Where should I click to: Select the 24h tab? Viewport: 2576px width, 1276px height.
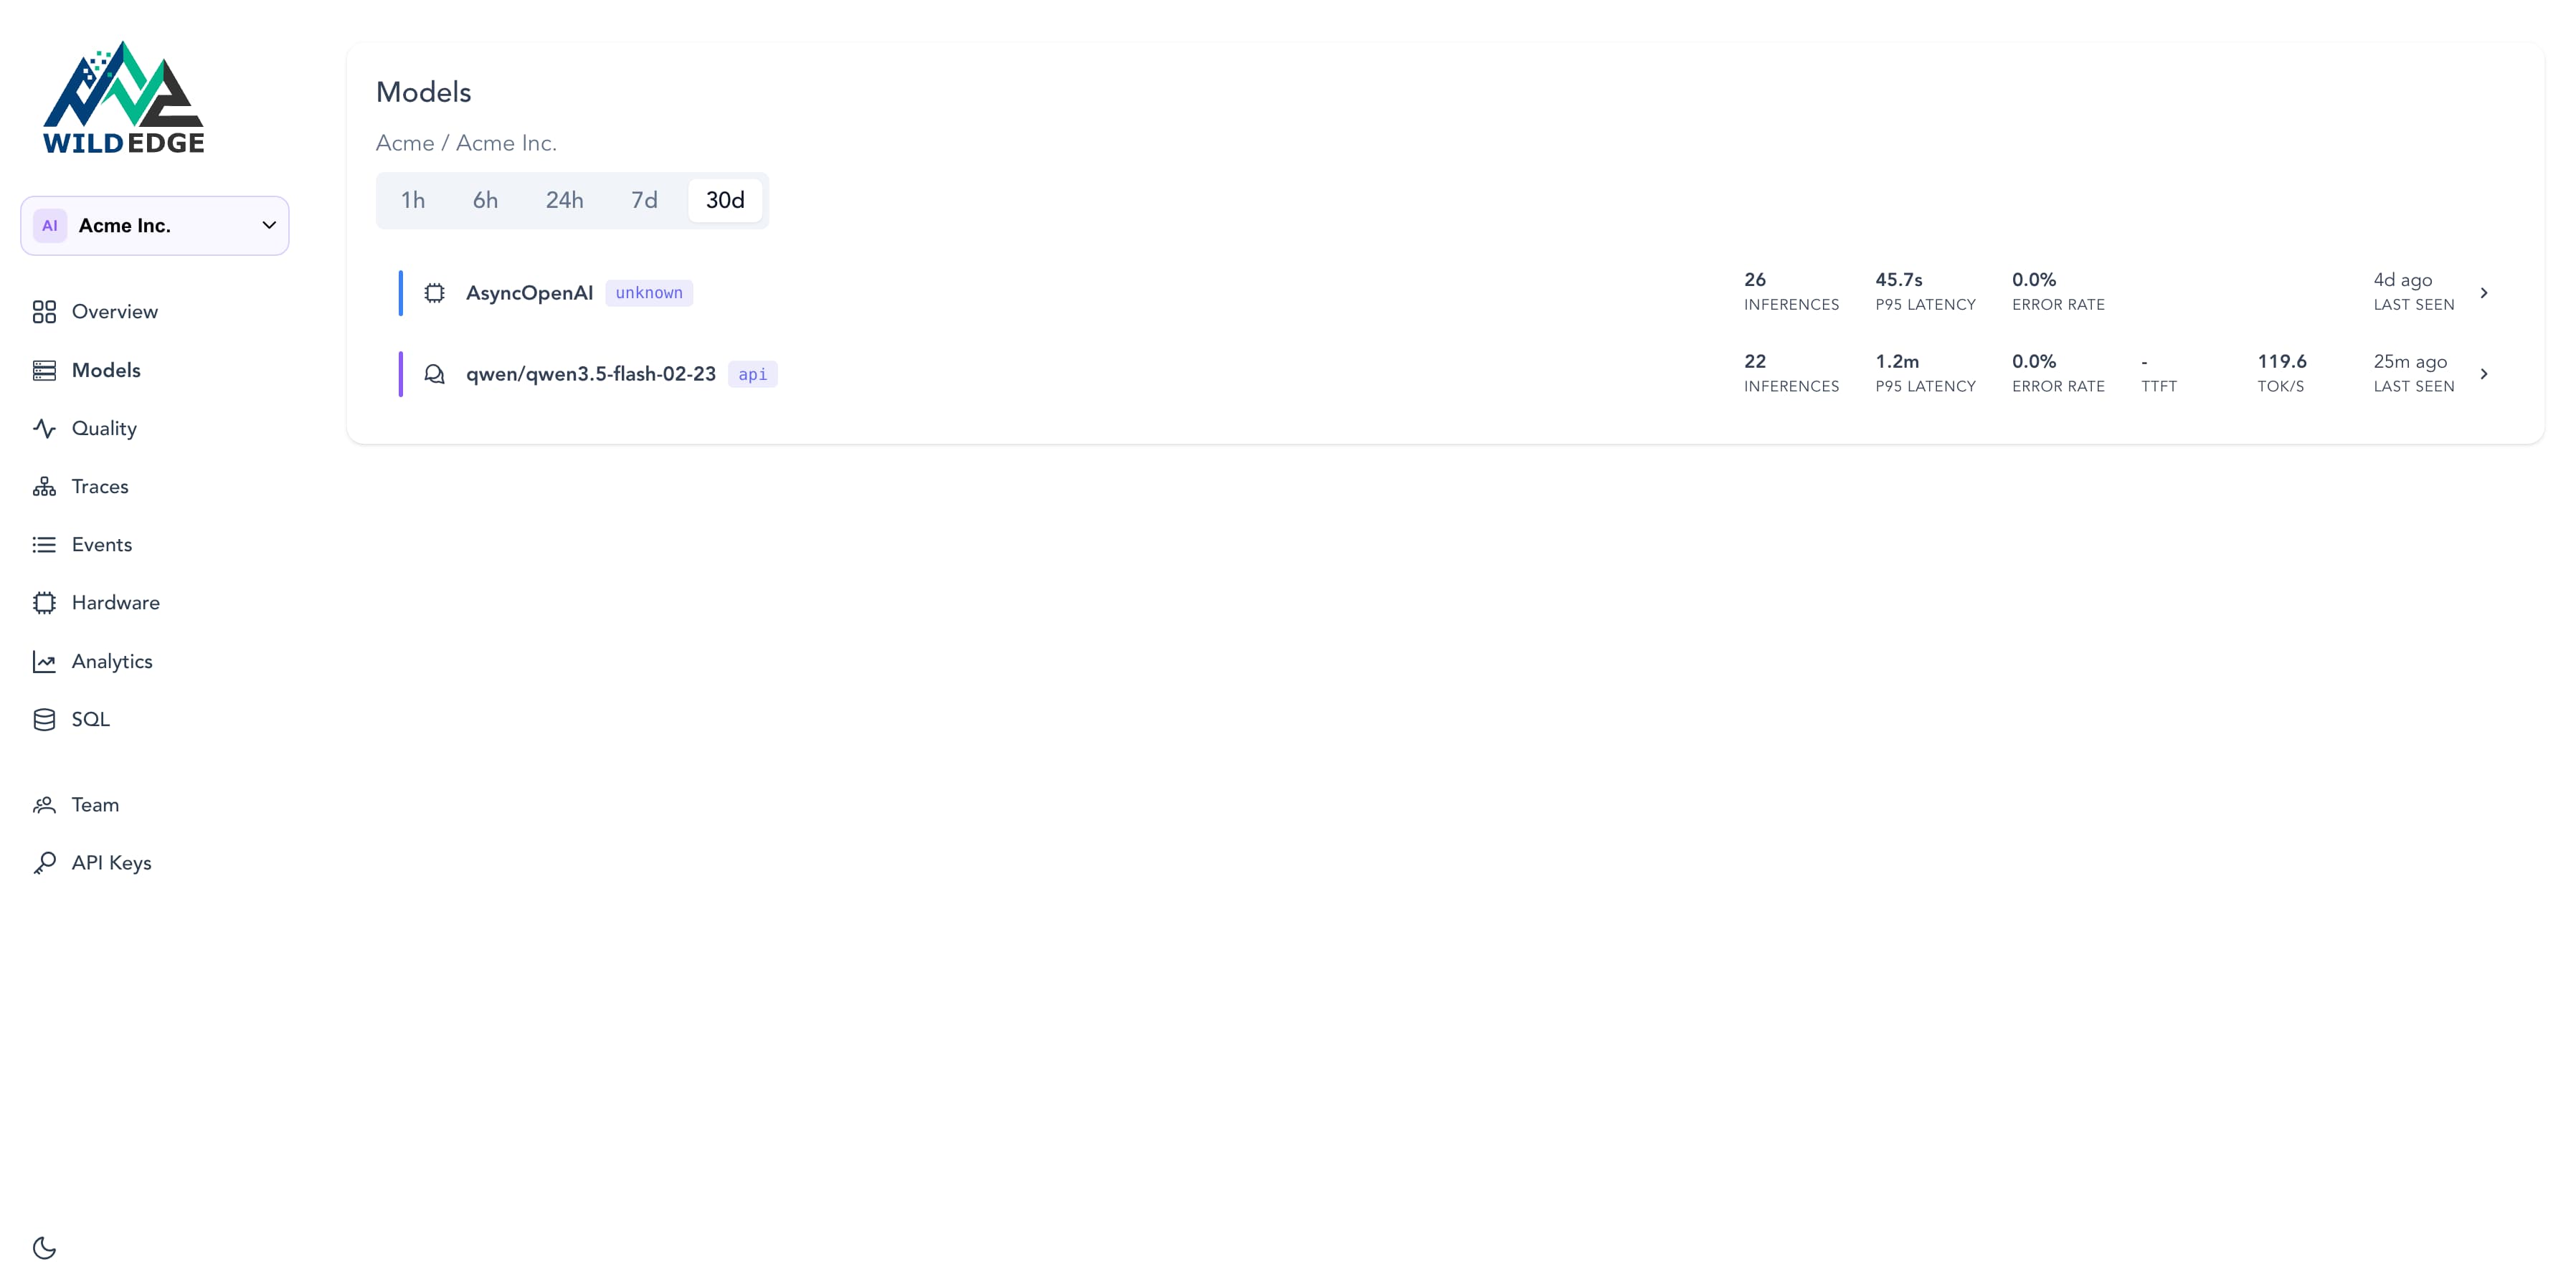click(565, 200)
